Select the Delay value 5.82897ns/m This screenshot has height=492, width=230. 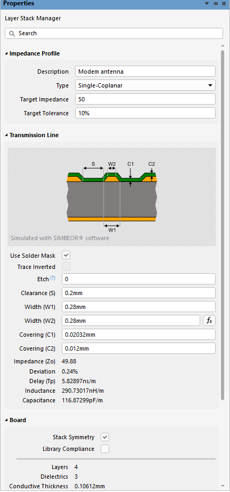coord(79,381)
